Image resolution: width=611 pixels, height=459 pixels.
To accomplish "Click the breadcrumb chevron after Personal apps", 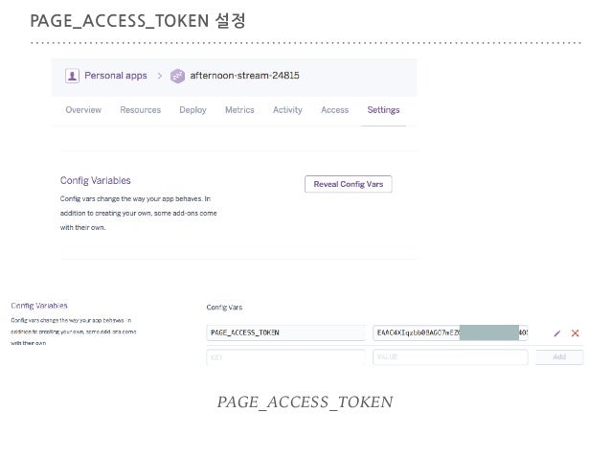I will [159, 76].
